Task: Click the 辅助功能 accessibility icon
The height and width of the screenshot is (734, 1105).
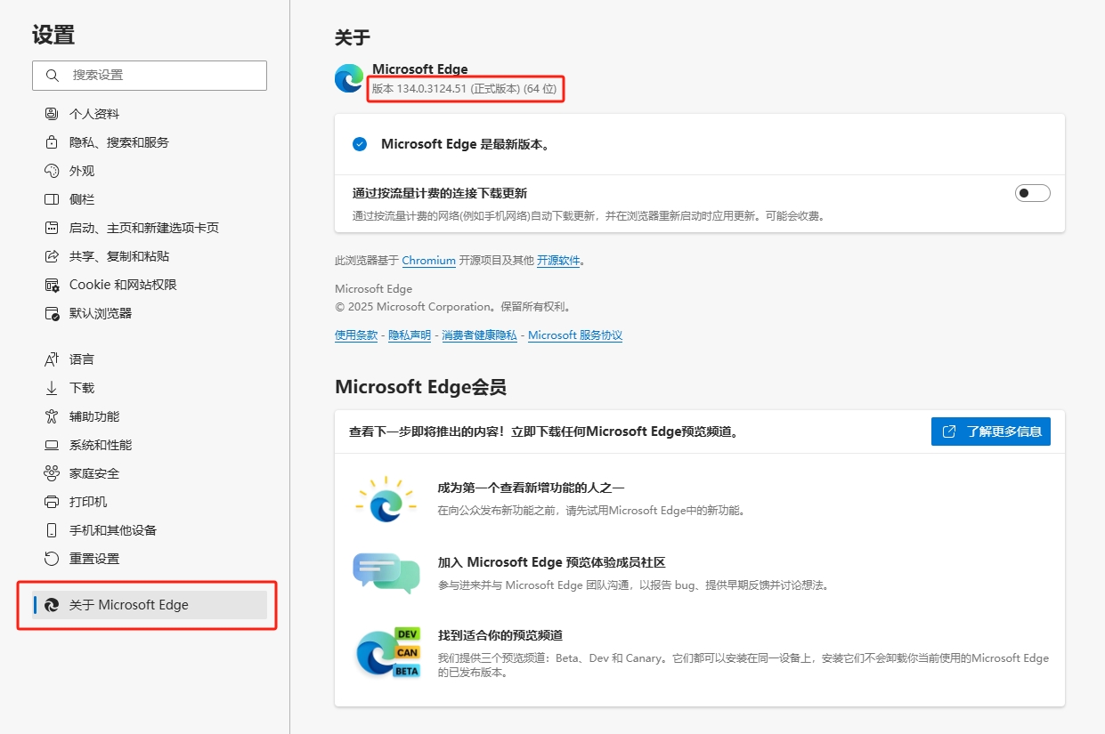Action: click(52, 416)
